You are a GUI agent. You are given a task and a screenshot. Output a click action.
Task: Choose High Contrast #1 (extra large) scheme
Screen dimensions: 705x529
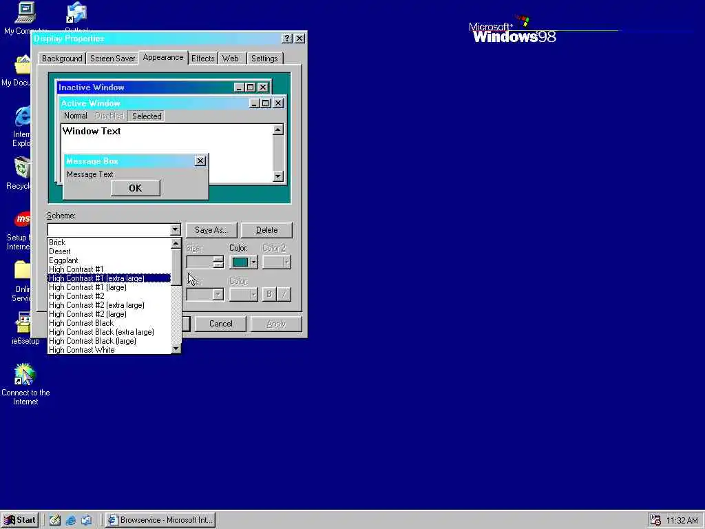[x=109, y=278]
